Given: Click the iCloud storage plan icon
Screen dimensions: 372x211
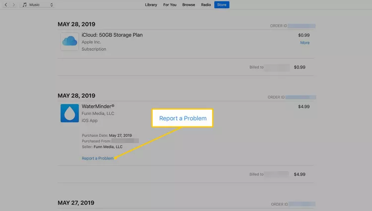Looking at the screenshot, I should click(x=69, y=42).
